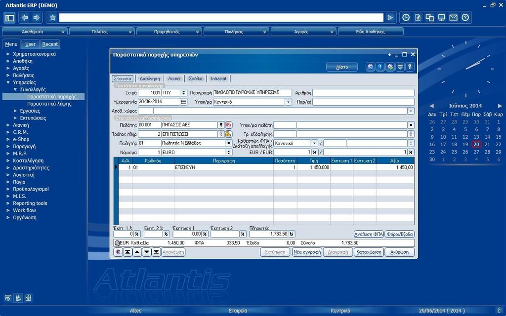This screenshot has width=506, height=316.
Task: Open the clock history icon in toolbar
Action: pos(406,18)
